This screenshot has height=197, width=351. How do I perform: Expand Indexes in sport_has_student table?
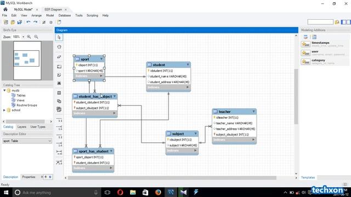pos(111,168)
